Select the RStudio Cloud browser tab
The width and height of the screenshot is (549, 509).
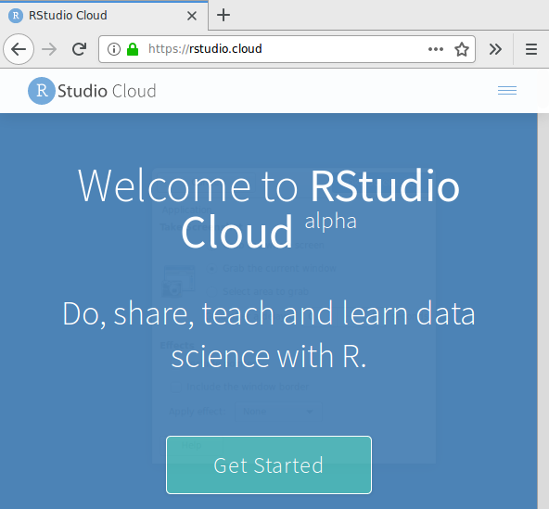coord(104,16)
